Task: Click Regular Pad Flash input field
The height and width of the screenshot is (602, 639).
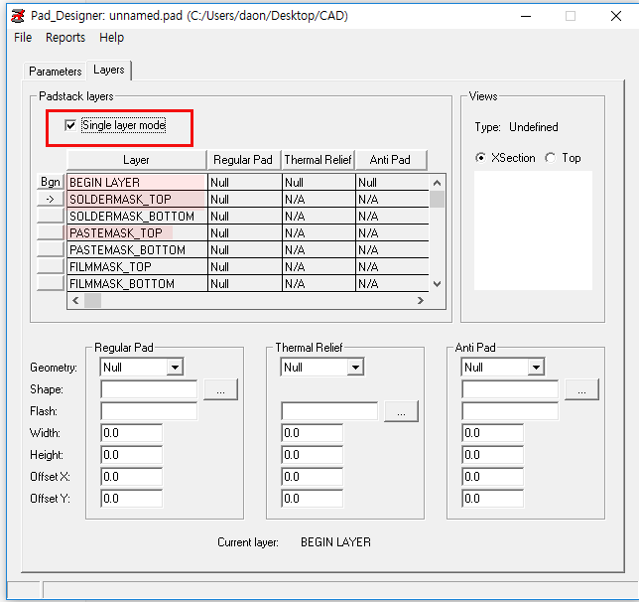Action: [149, 411]
